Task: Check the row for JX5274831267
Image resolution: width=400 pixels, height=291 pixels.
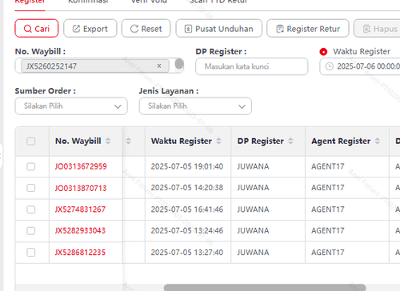Action: [31, 209]
